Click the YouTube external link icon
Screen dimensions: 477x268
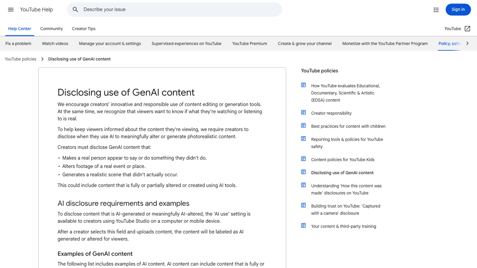[467, 29]
